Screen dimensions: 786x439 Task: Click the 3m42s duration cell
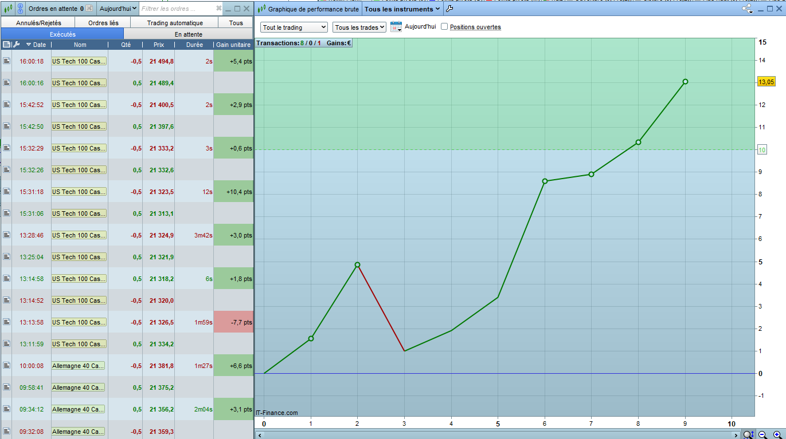tap(194, 235)
